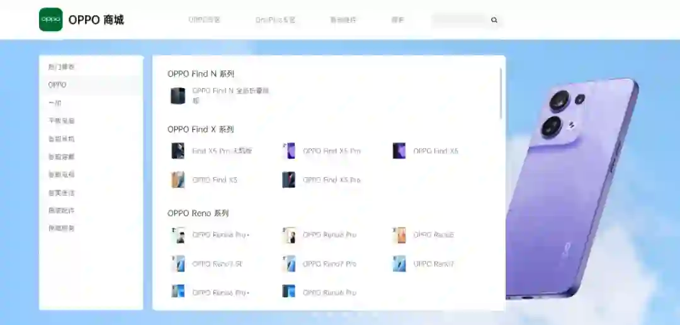Click the OPPO Find X3 thumbnail
Viewport: 680px width, 325px height.
(178, 180)
